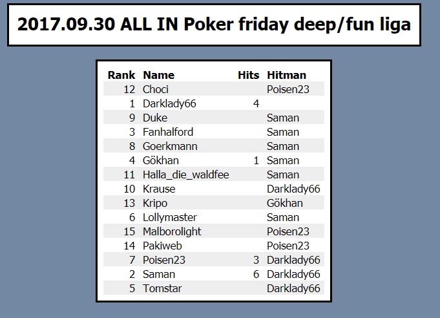
Task: Click the Krause player name
Action: point(159,189)
